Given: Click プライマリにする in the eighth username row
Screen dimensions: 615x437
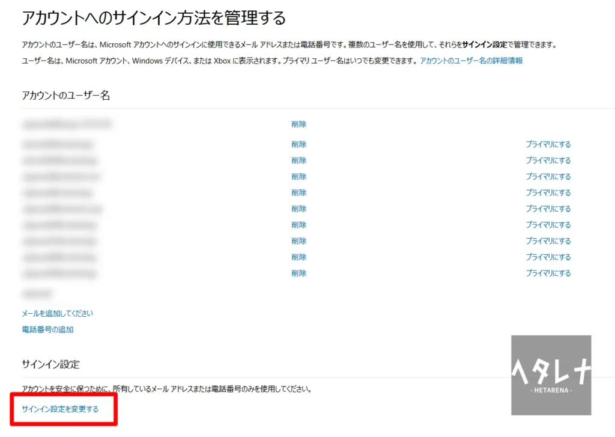Looking at the screenshot, I should (x=548, y=241).
